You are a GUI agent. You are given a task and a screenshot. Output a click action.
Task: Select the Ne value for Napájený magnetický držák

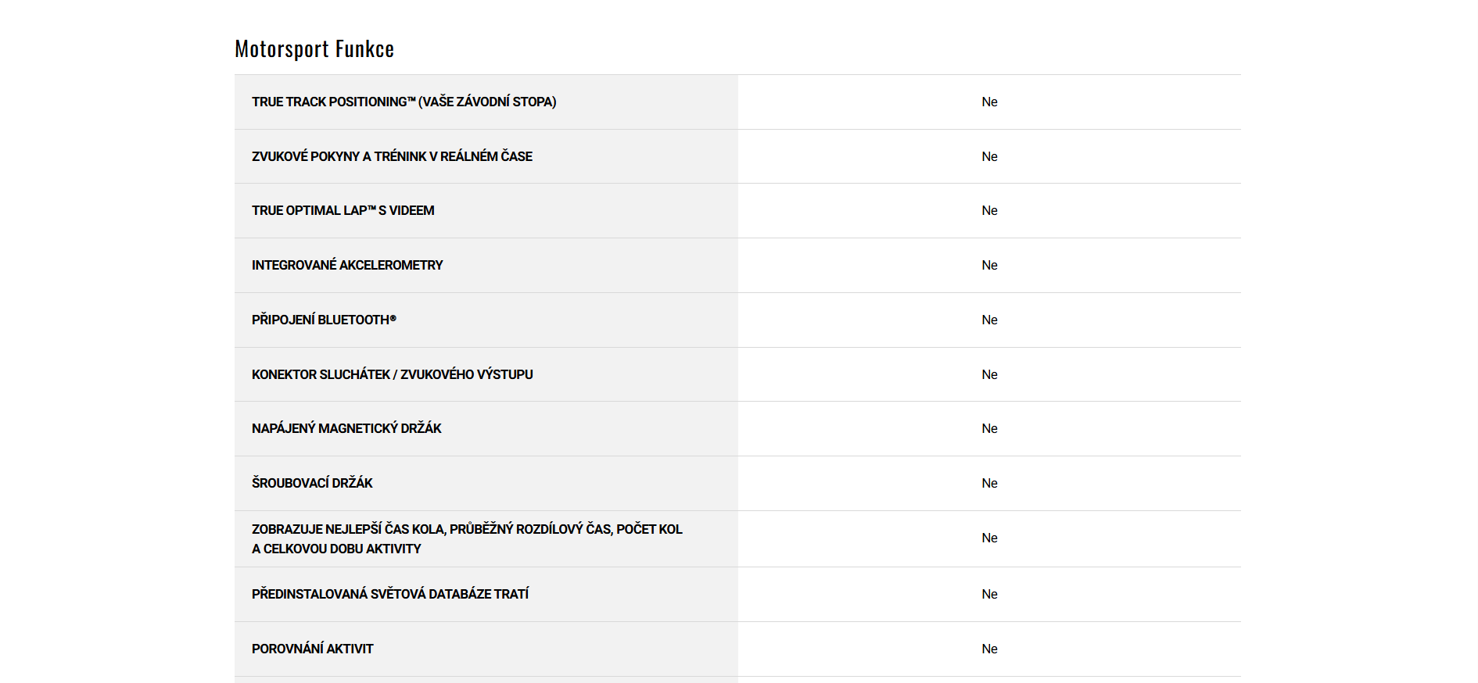point(989,428)
